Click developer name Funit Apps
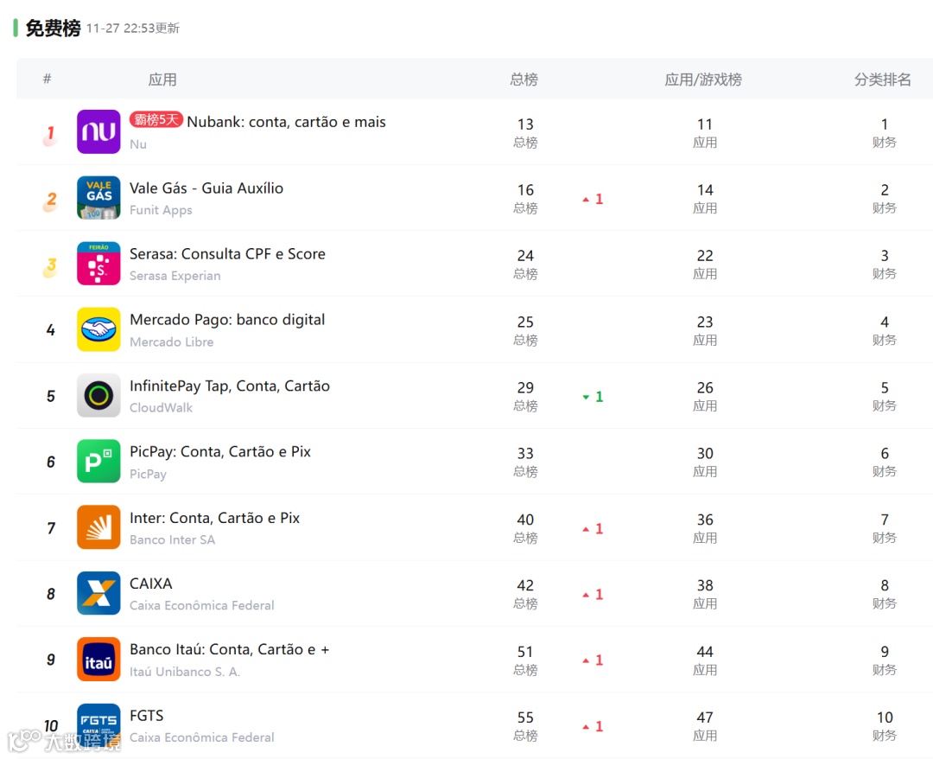Viewport: 933px width, 759px height. 161,210
